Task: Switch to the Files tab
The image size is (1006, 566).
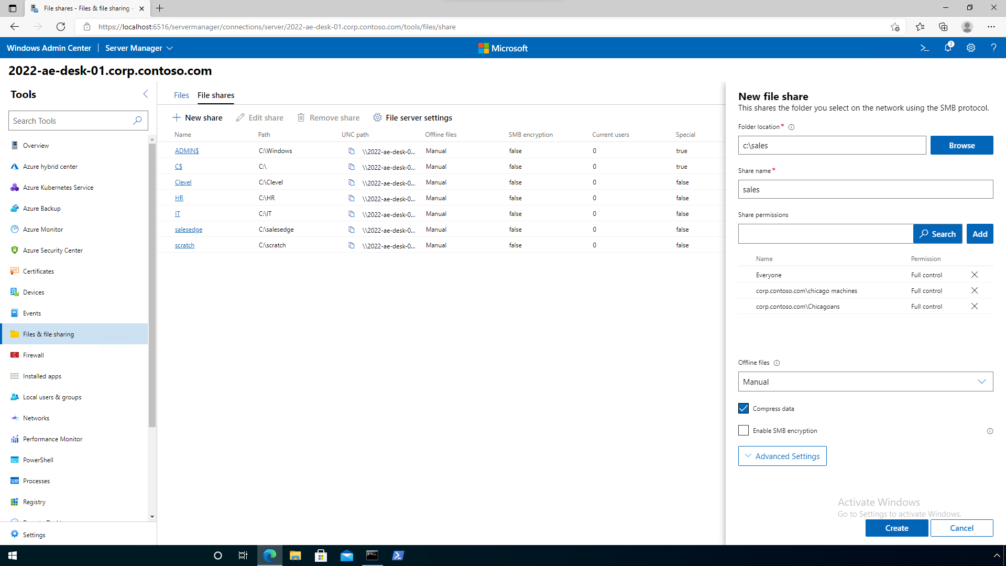Action: tap(181, 95)
